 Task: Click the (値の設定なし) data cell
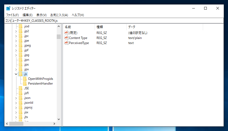click(x=138, y=33)
